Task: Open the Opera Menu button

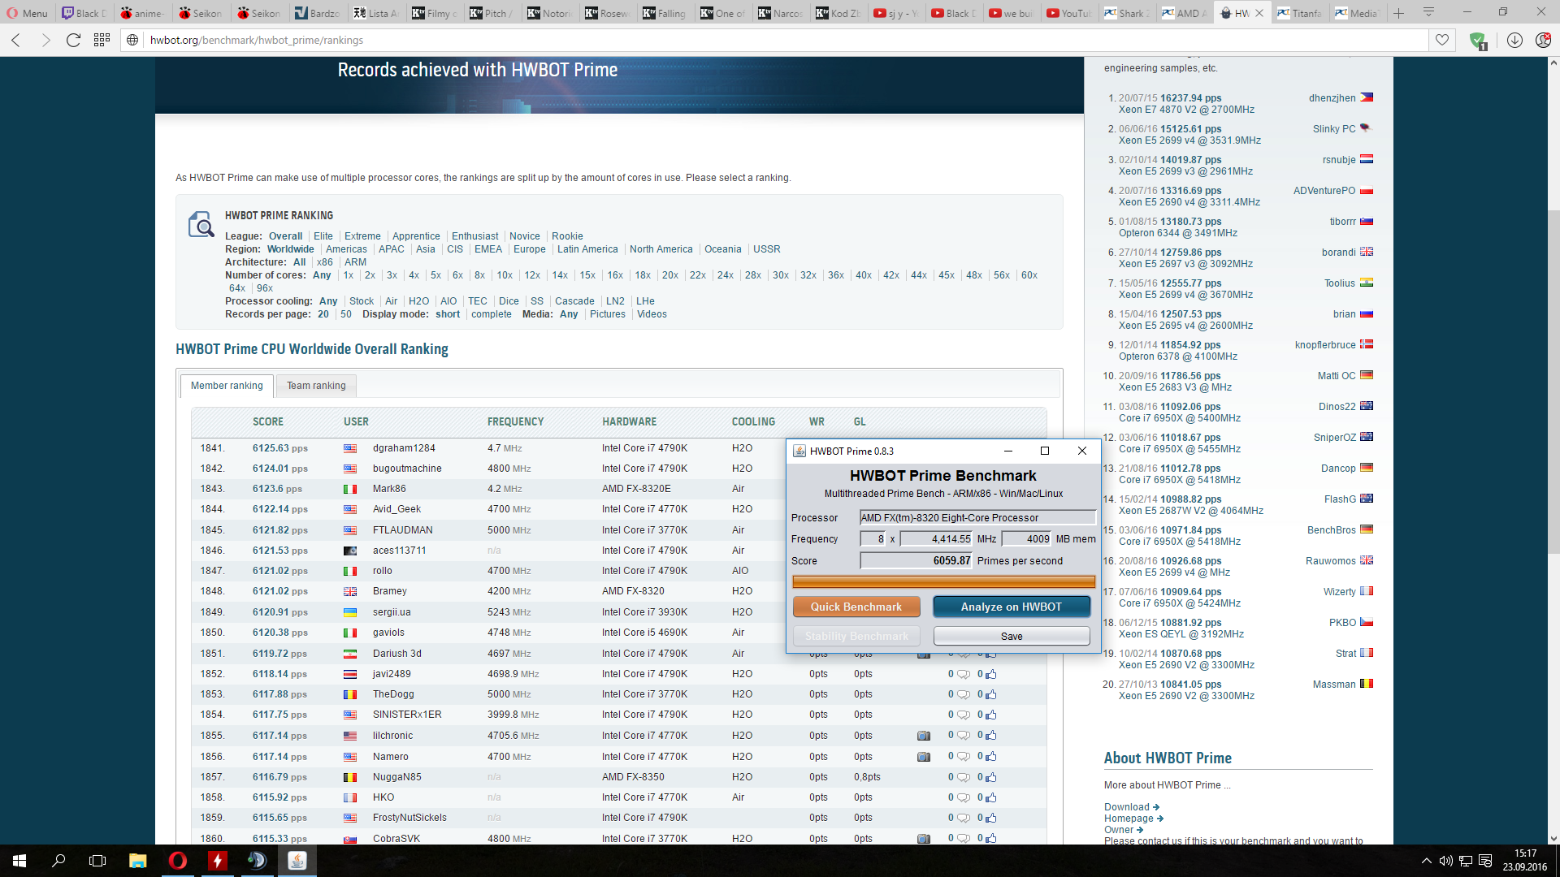Action: [28, 13]
